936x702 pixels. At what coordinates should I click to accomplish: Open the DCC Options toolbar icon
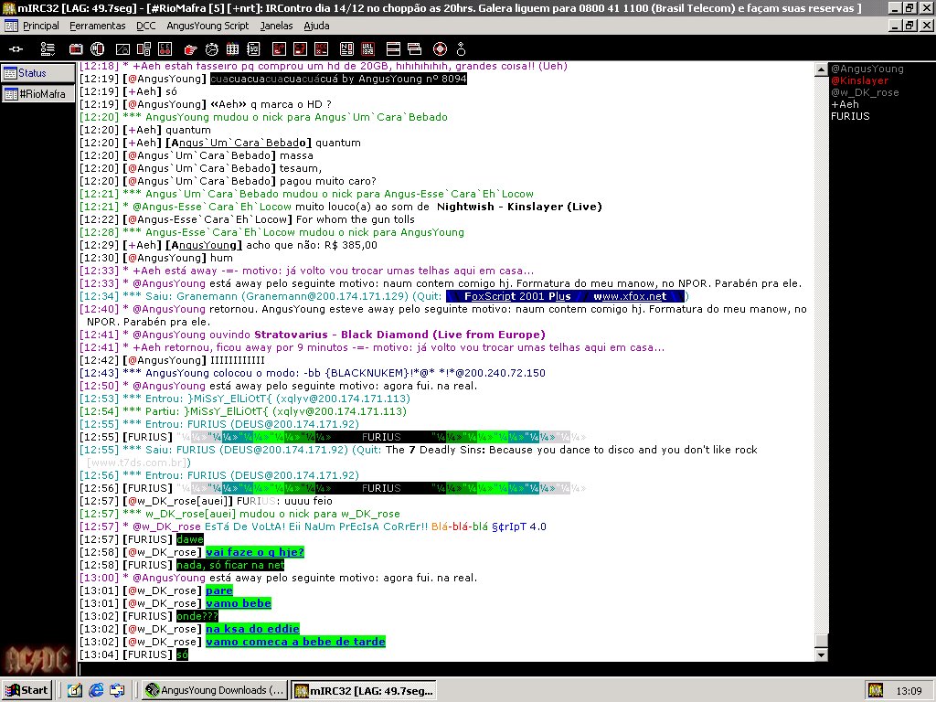322,49
